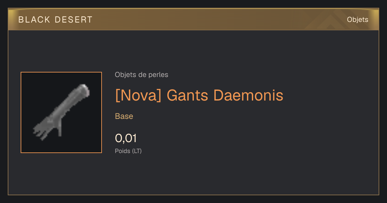Click the [Nova] Gants Daemonis title
Screen dimensions: 387x203
(x=199, y=95)
